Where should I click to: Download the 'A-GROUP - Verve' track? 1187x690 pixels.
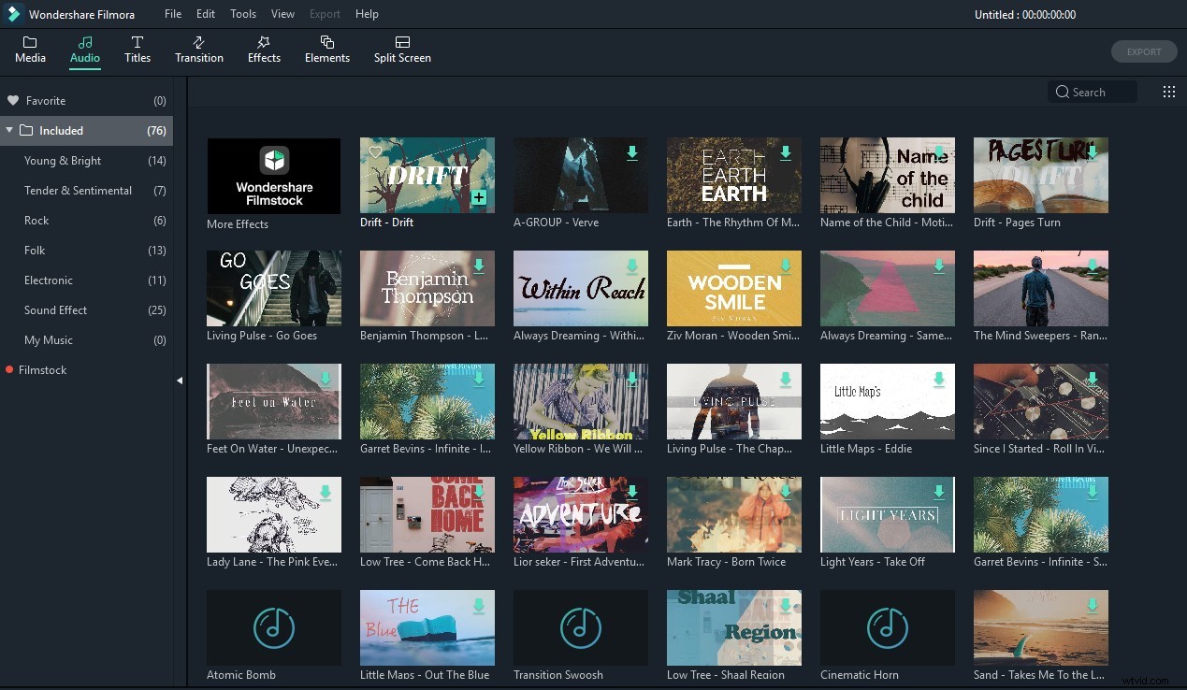point(631,151)
